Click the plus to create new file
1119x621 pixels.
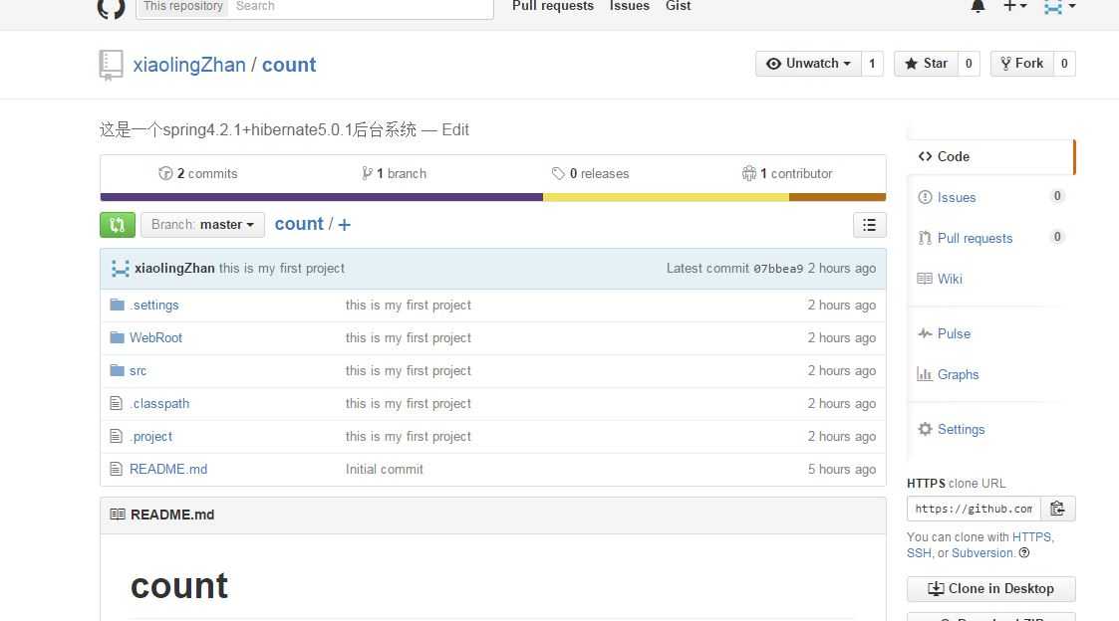tap(344, 225)
